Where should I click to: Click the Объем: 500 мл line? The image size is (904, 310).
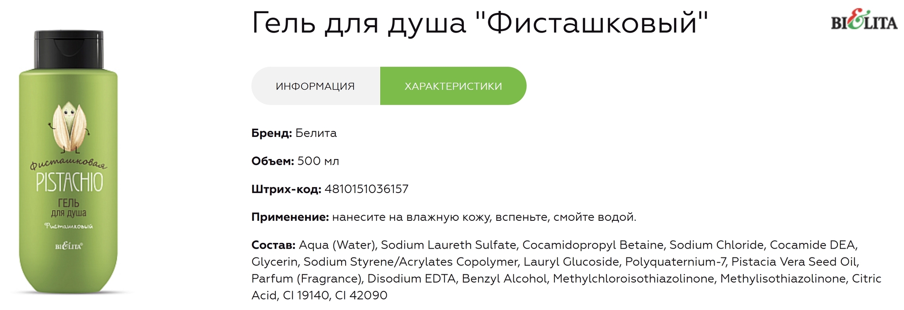click(295, 161)
